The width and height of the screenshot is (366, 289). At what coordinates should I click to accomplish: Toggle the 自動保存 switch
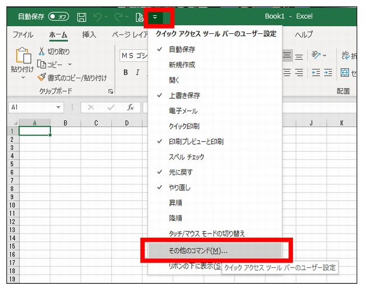[58, 16]
